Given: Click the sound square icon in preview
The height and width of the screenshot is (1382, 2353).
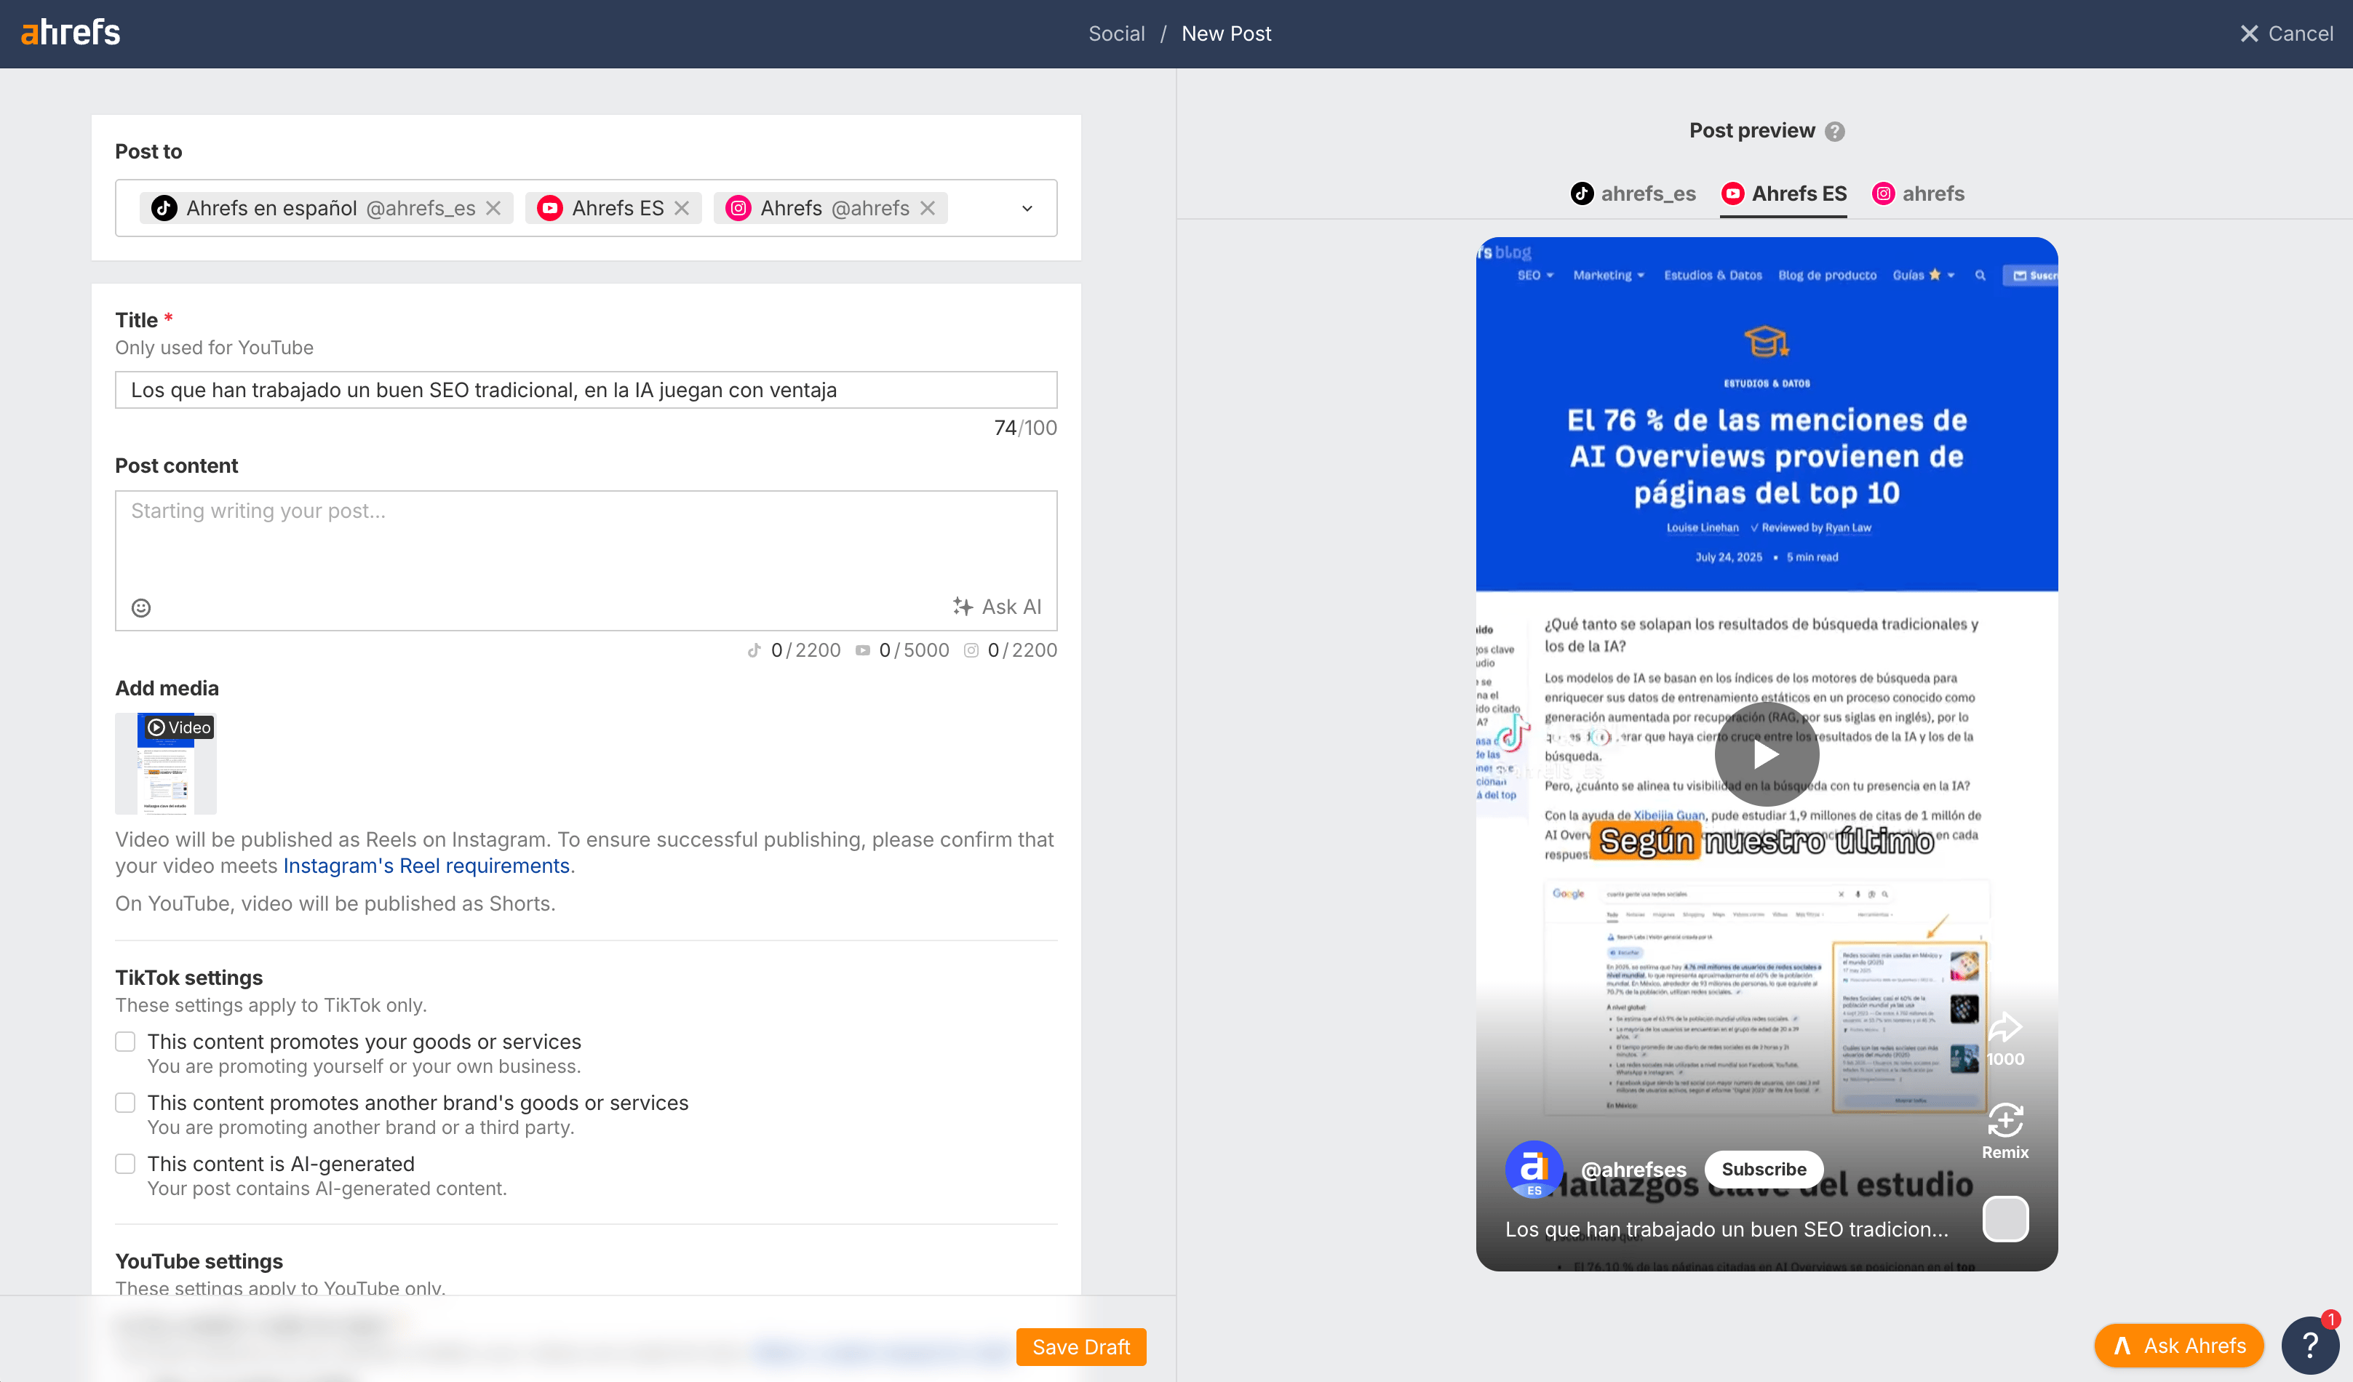Looking at the screenshot, I should pos(2006,1218).
